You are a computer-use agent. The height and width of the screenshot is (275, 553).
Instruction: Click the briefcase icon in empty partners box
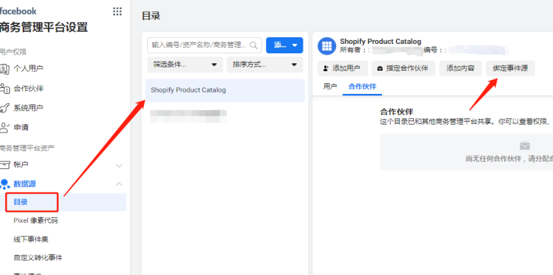click(524, 145)
